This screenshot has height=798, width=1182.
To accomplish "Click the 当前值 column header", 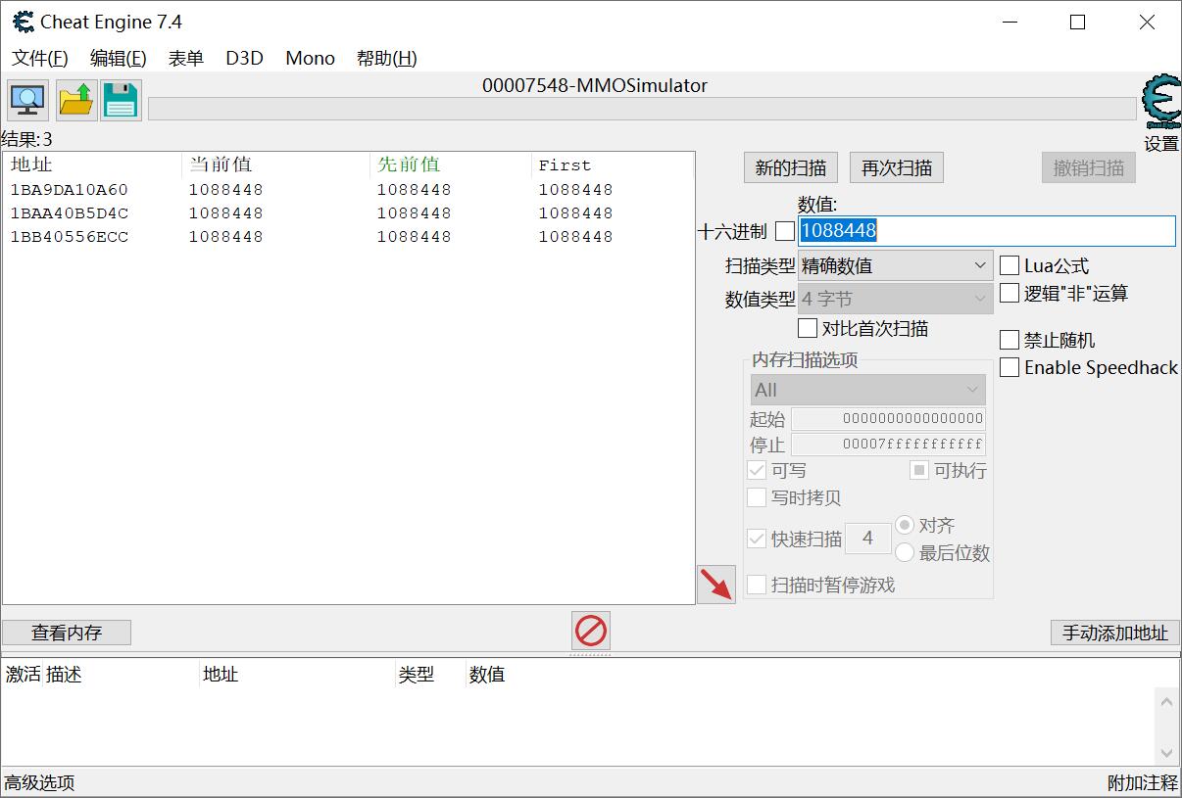I will point(276,164).
